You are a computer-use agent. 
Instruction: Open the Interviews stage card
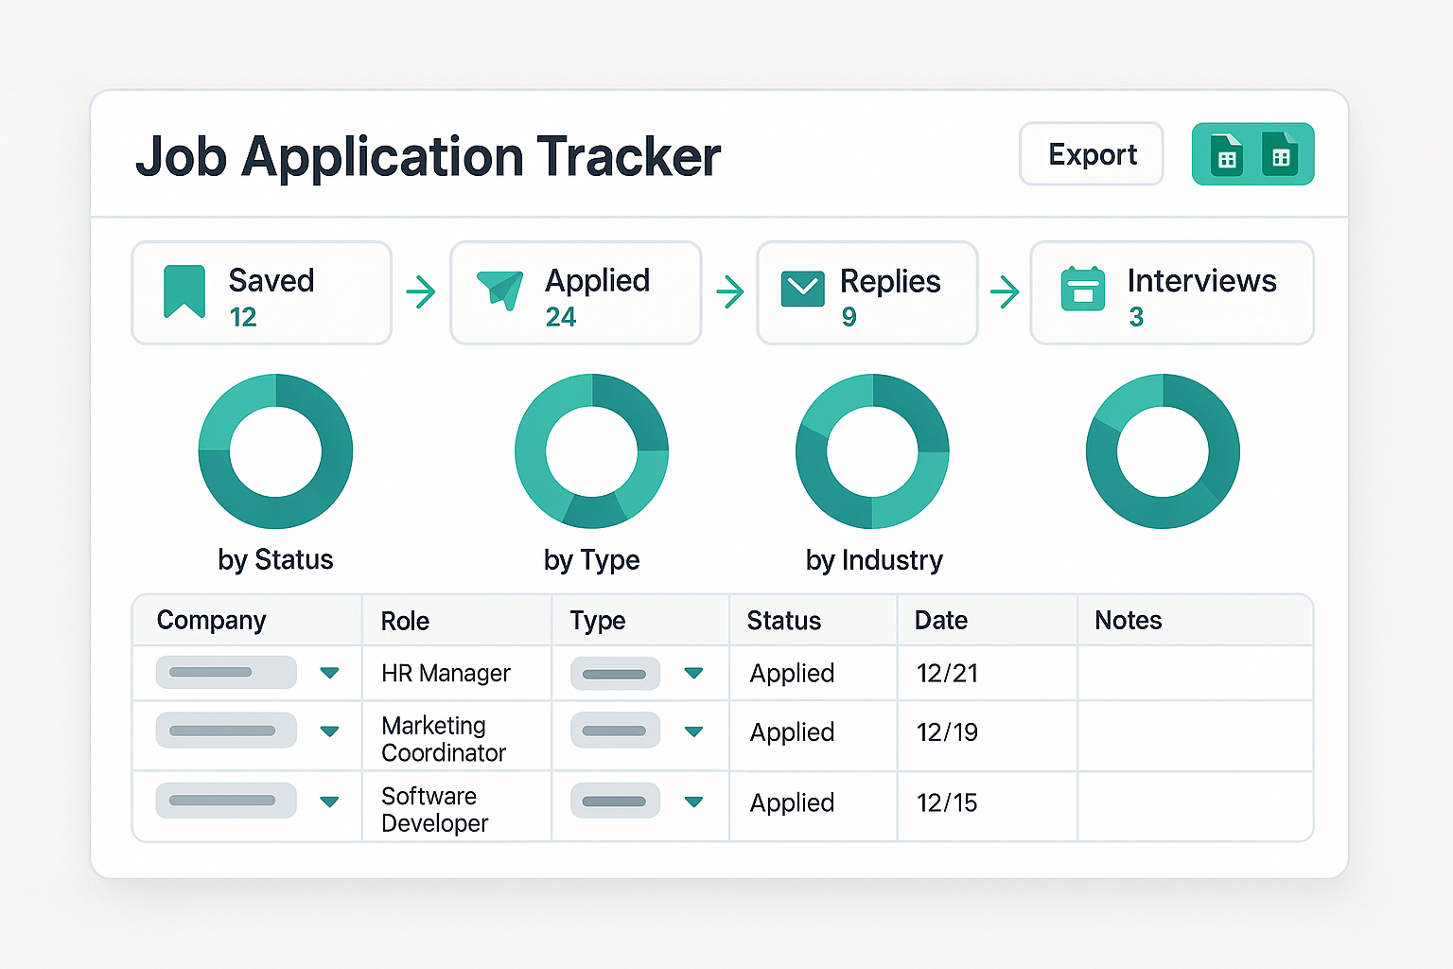(1171, 292)
